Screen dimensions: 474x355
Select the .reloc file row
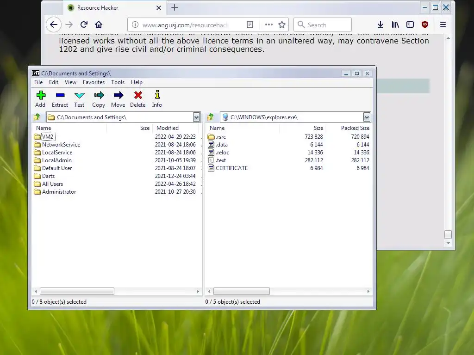point(289,153)
